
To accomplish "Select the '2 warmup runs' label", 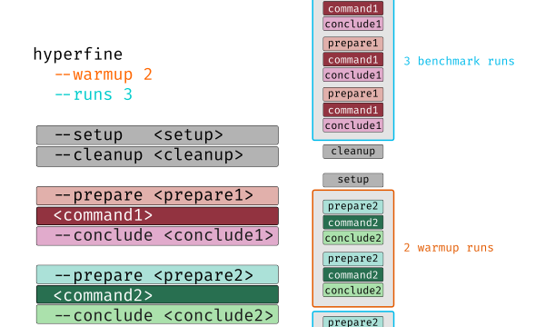I will point(449,248).
